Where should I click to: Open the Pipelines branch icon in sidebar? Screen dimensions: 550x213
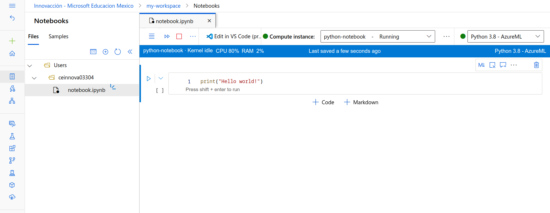tap(12, 160)
